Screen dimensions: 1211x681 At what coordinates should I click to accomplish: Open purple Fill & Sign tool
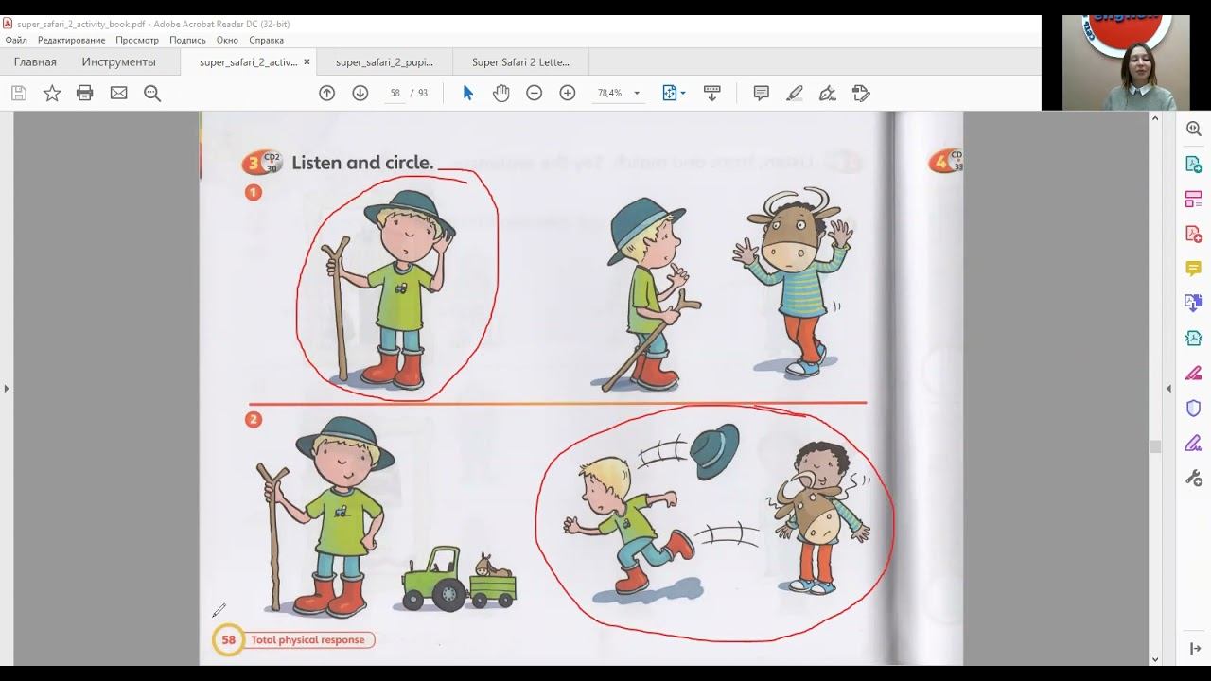tap(1193, 443)
